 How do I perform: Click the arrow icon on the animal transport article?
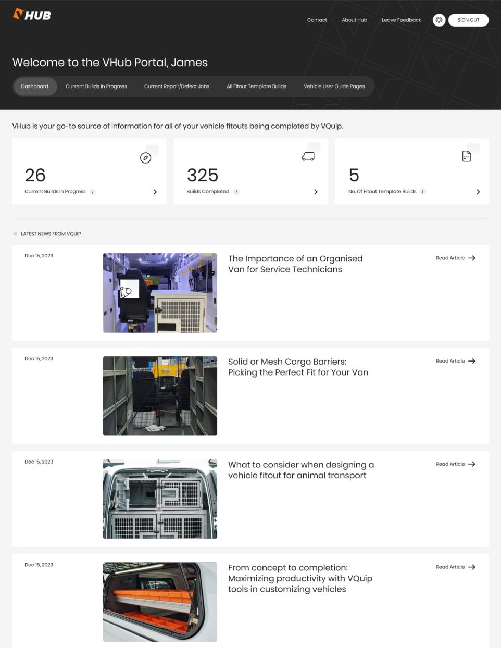[471, 464]
